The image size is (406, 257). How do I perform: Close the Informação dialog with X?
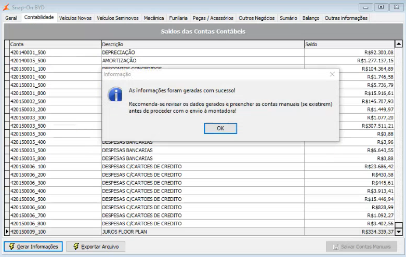pyautogui.click(x=332, y=74)
